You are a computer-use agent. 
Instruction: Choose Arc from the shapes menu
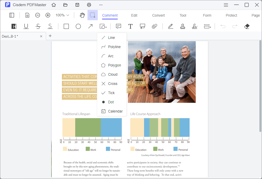pyautogui.click(x=112, y=56)
